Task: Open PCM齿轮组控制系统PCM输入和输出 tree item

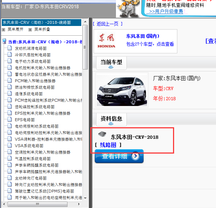Action: point(48,100)
